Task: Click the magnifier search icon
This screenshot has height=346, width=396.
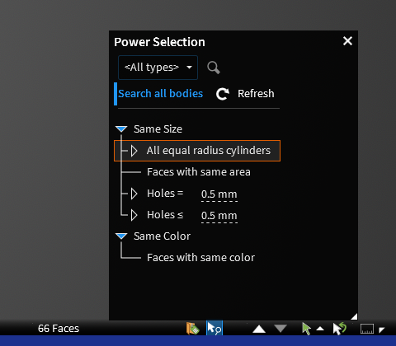Action: (214, 68)
